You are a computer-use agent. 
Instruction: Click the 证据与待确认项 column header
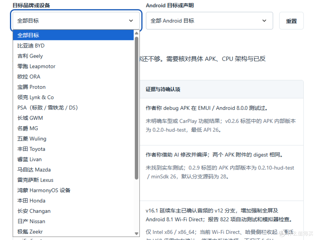click(x=163, y=89)
